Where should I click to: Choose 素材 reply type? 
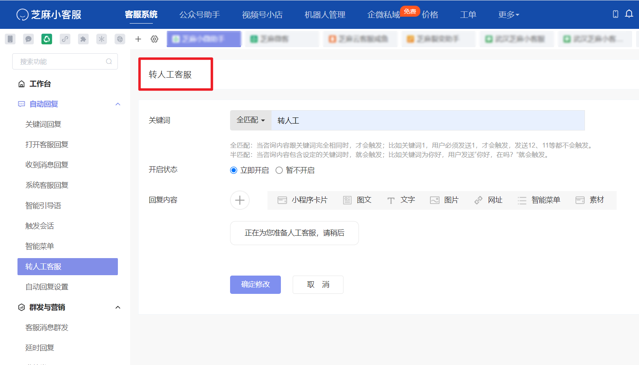pos(590,200)
